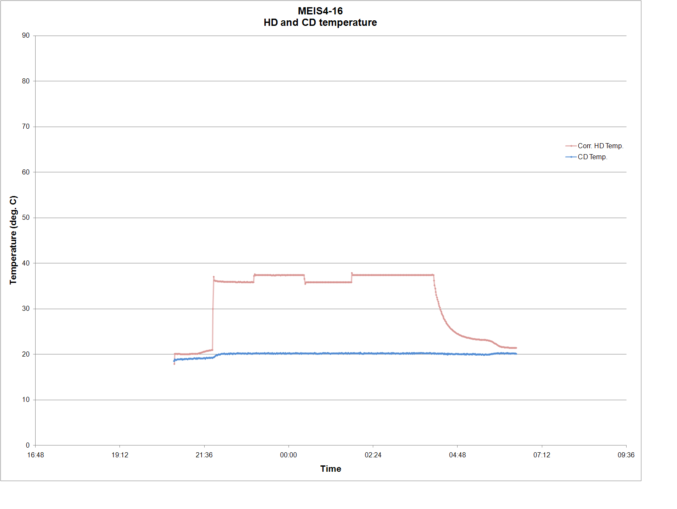Select the subtitle "HD and CD temperature"

click(x=320, y=23)
